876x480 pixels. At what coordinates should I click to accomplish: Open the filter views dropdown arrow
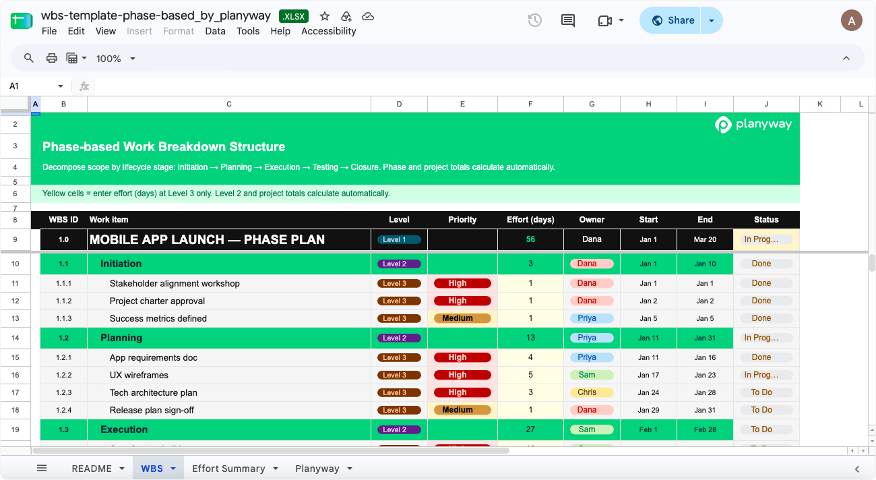[84, 59]
